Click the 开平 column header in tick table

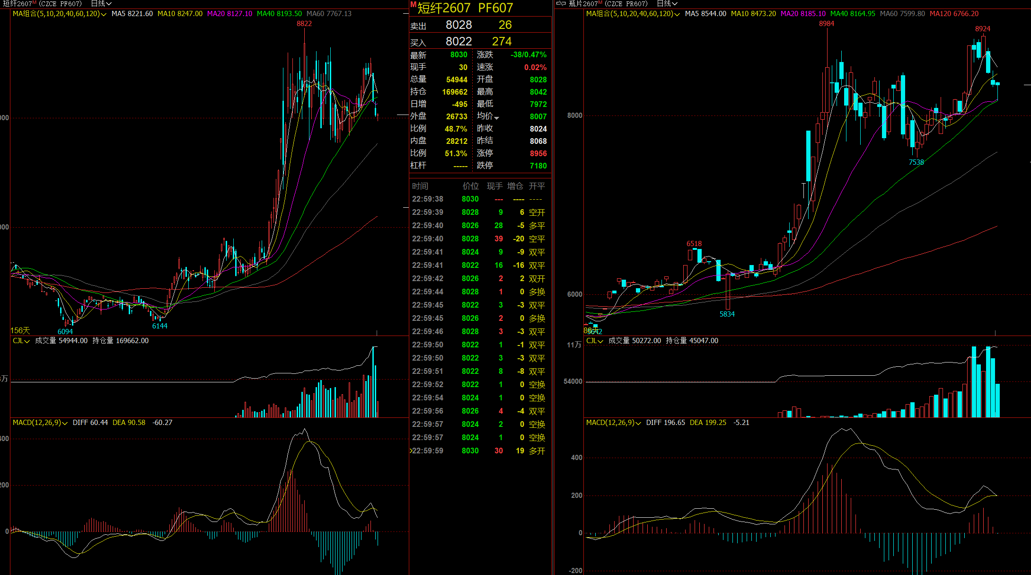[x=537, y=186]
